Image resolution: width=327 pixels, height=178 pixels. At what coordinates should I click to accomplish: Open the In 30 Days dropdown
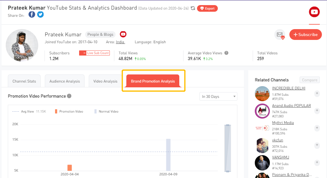[x=218, y=96]
